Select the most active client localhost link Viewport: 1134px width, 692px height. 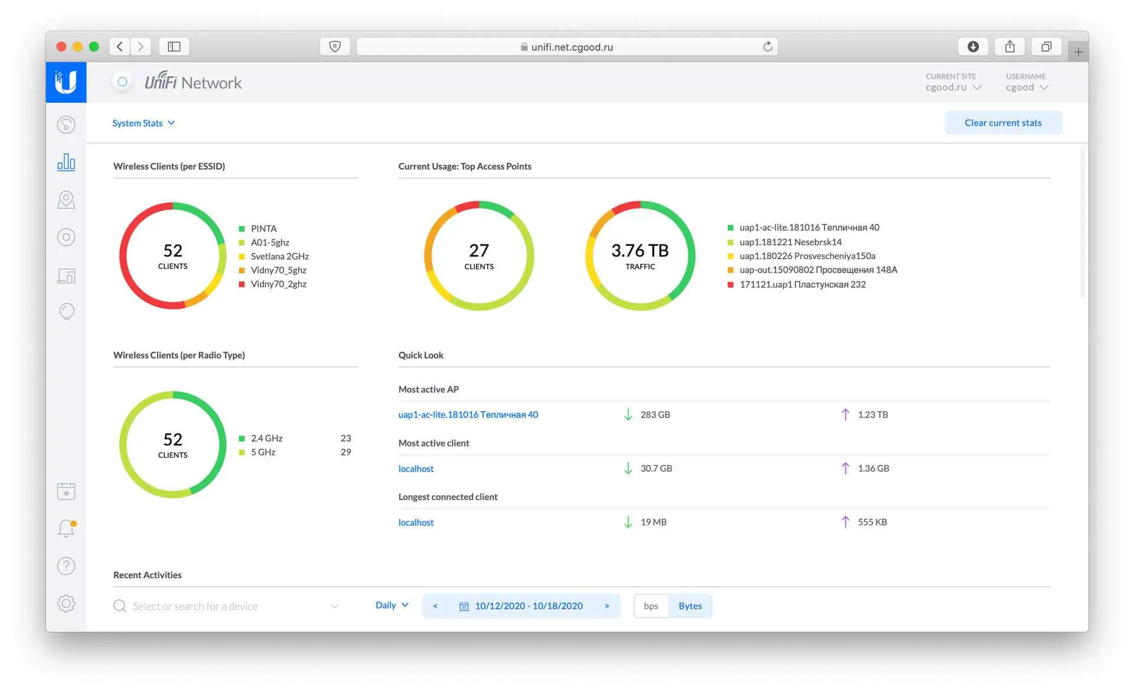tap(416, 468)
